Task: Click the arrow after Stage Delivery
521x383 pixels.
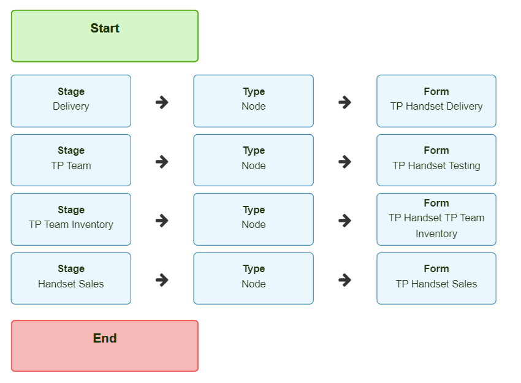Action: 162,102
